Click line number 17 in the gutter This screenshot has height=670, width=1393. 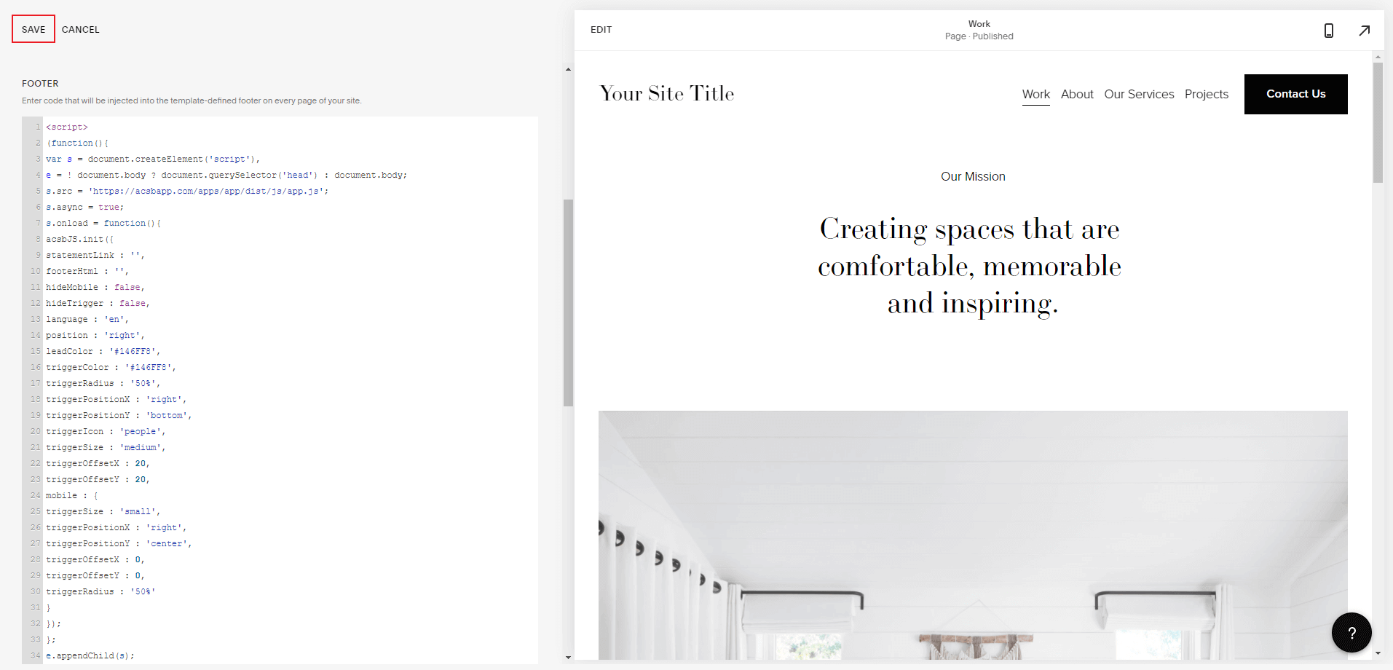35,383
